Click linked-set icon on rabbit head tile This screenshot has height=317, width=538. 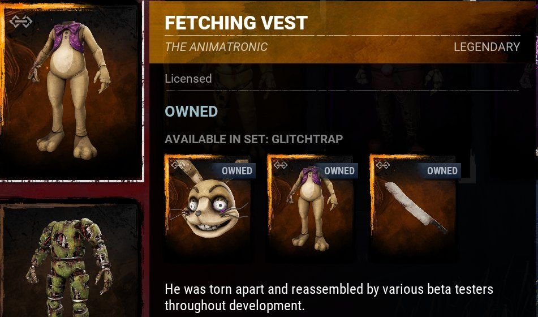[x=178, y=165]
